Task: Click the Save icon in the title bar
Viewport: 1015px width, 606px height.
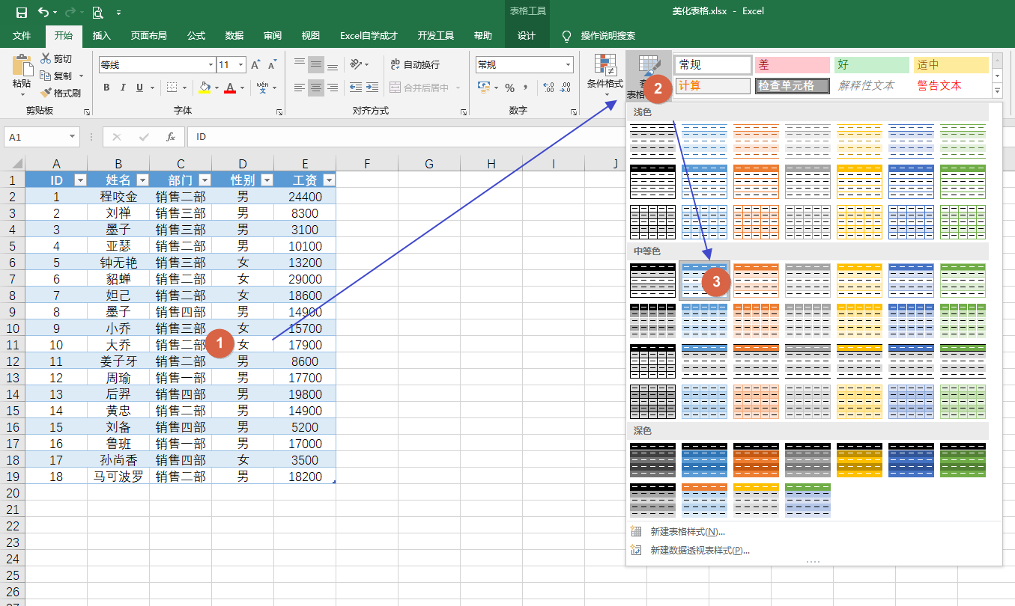Action: point(21,12)
